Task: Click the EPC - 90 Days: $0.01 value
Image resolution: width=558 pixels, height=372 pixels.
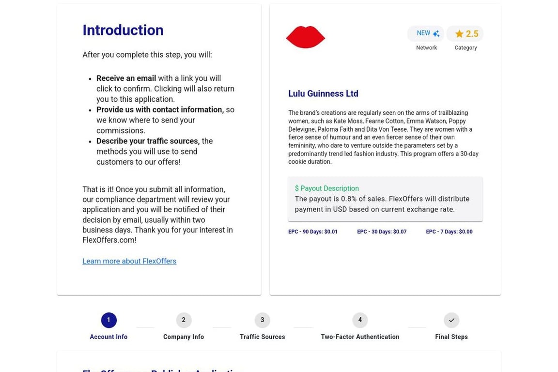Action: [313, 232]
